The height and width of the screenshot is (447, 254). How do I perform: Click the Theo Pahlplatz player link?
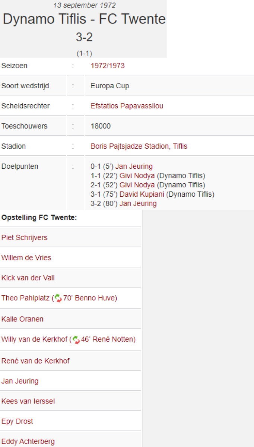(26, 298)
